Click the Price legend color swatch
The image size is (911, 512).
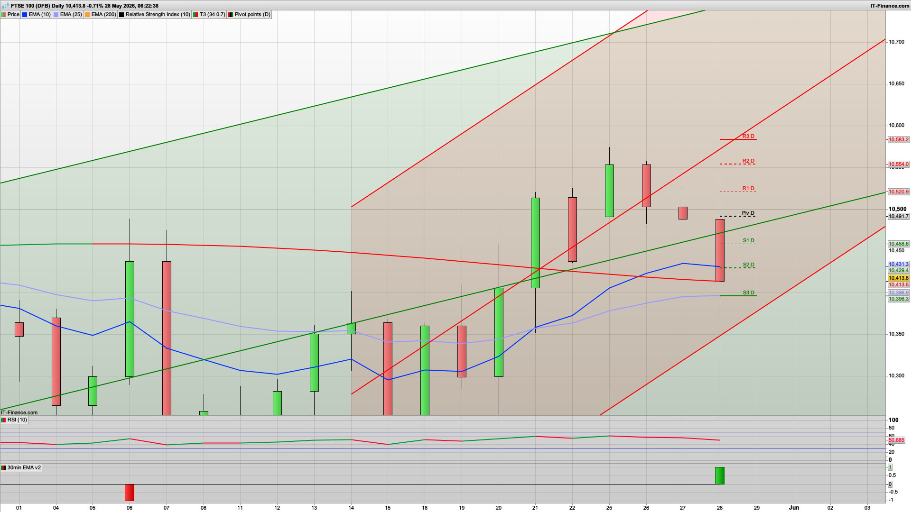4,15
